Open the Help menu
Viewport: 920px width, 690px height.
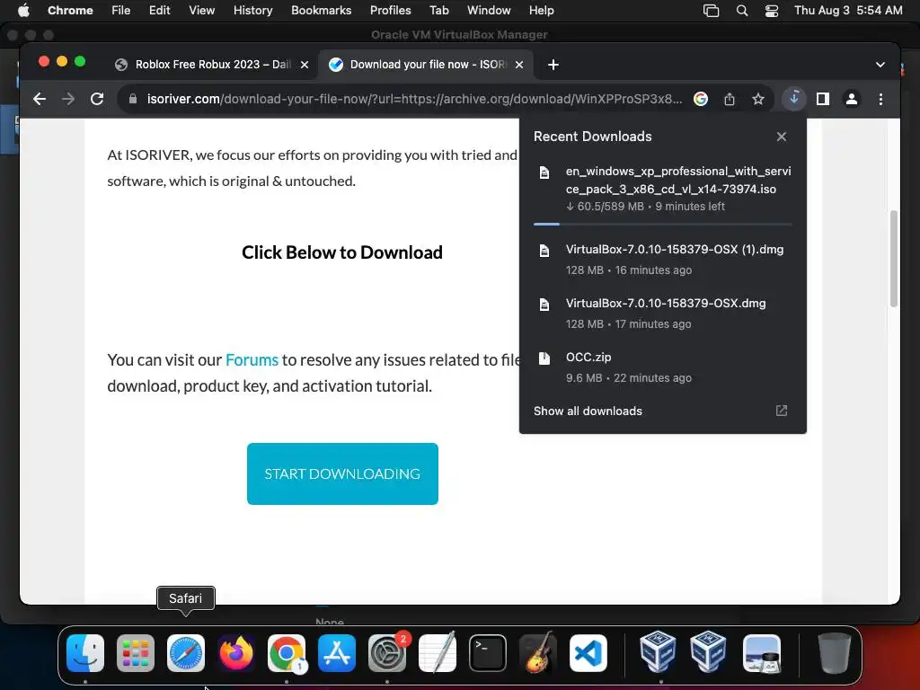pos(541,11)
